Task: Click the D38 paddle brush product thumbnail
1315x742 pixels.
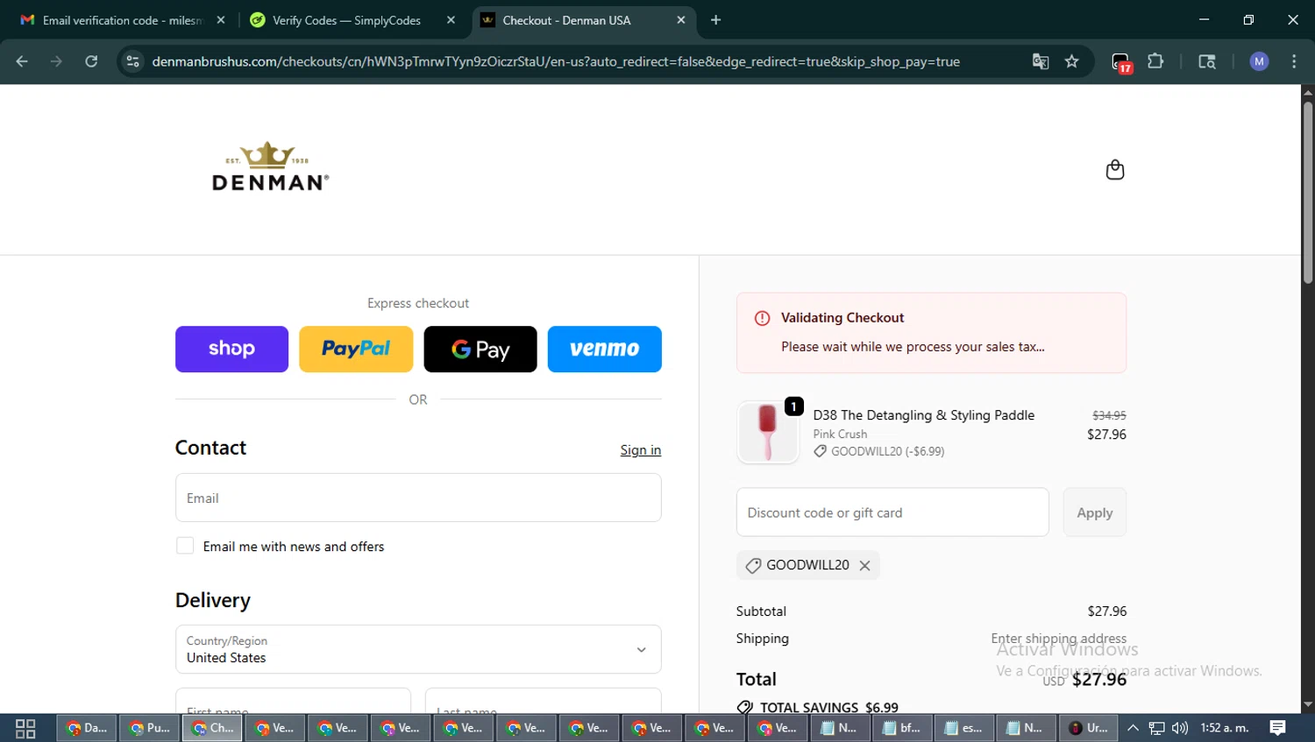Action: (x=768, y=432)
